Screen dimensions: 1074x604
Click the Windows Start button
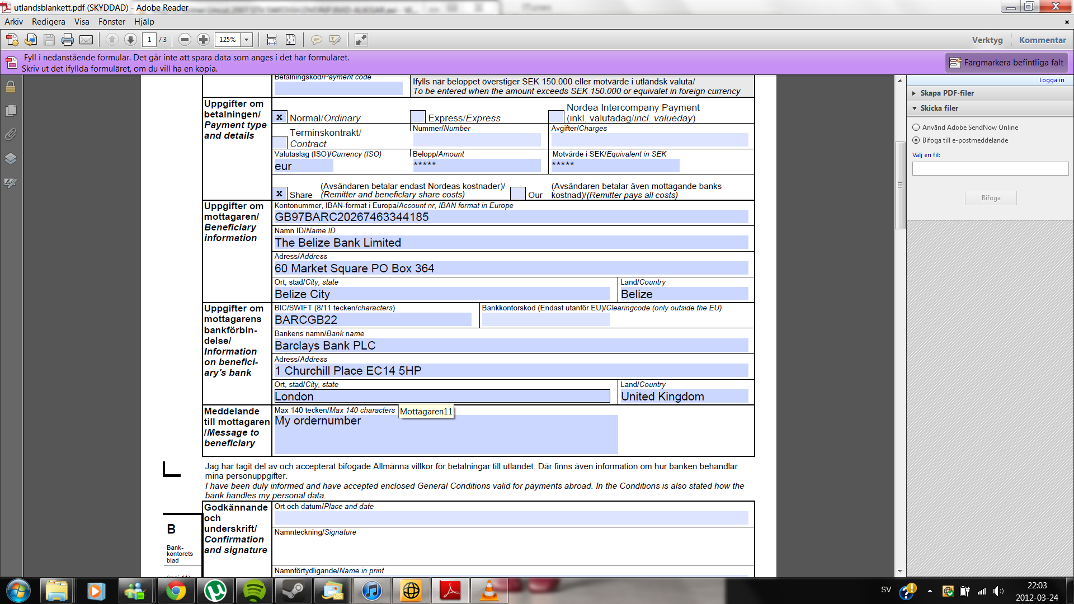18,591
